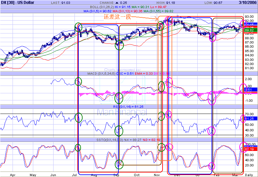The width and height of the screenshot is (258, 177).
Task: Click the CHANGE: 0.25 readout
Action: (x=113, y=3)
